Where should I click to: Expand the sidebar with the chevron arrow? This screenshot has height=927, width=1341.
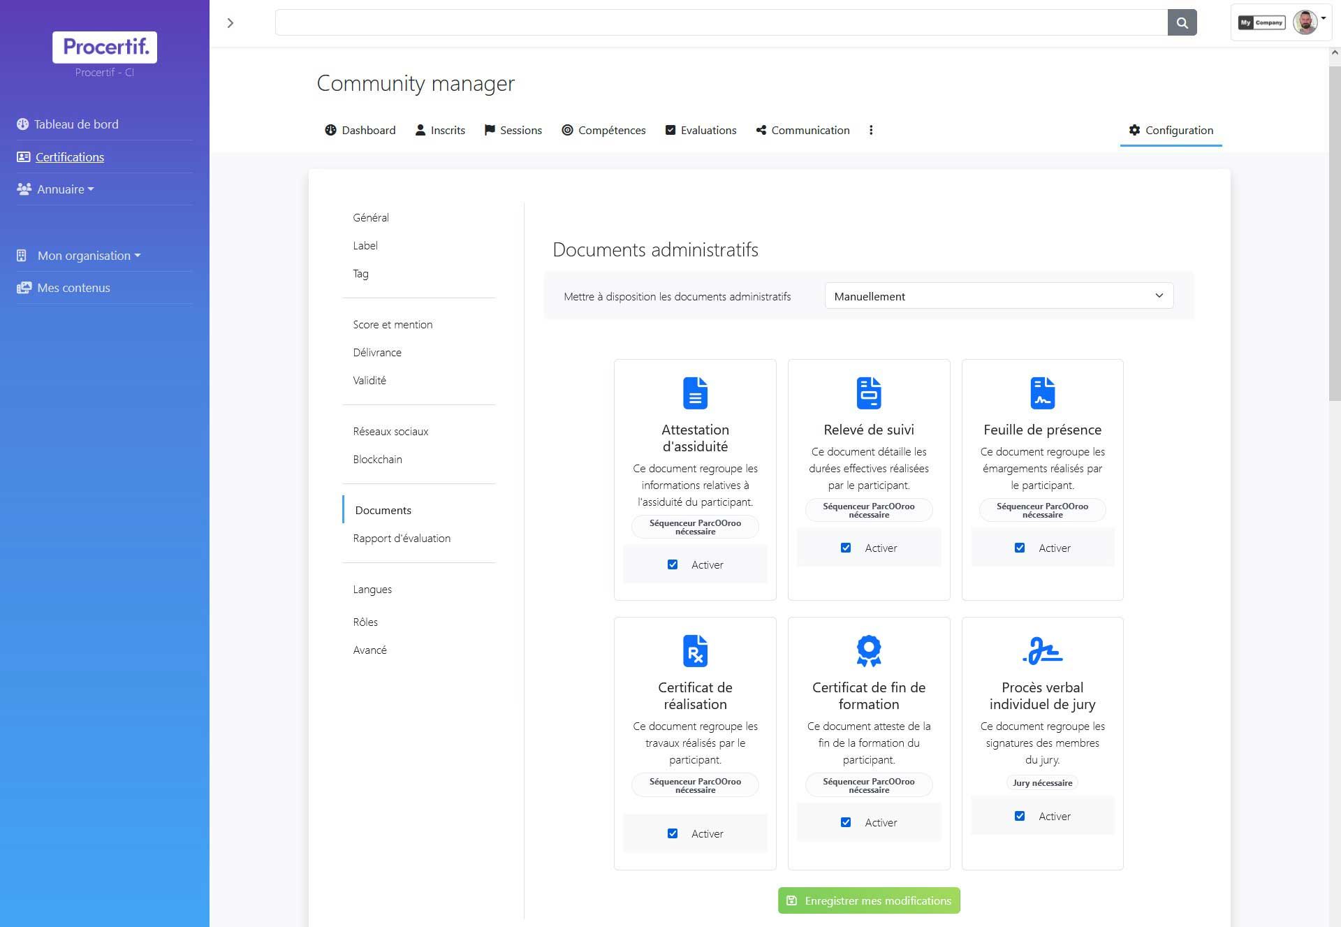[230, 23]
